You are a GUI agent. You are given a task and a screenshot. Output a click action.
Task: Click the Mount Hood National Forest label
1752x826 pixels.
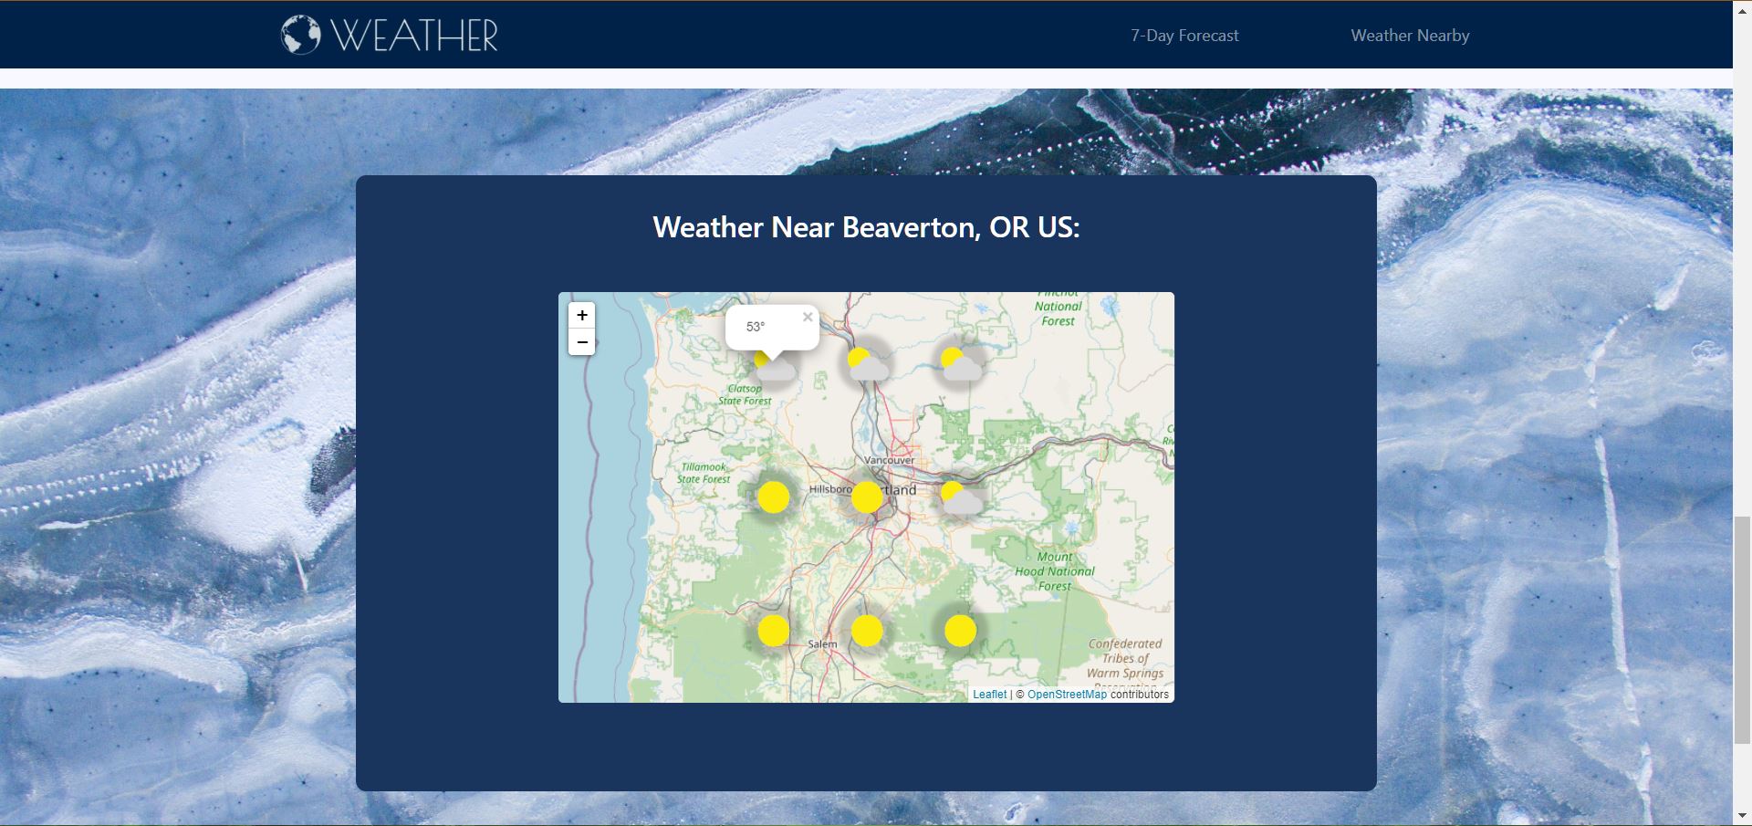(1055, 571)
